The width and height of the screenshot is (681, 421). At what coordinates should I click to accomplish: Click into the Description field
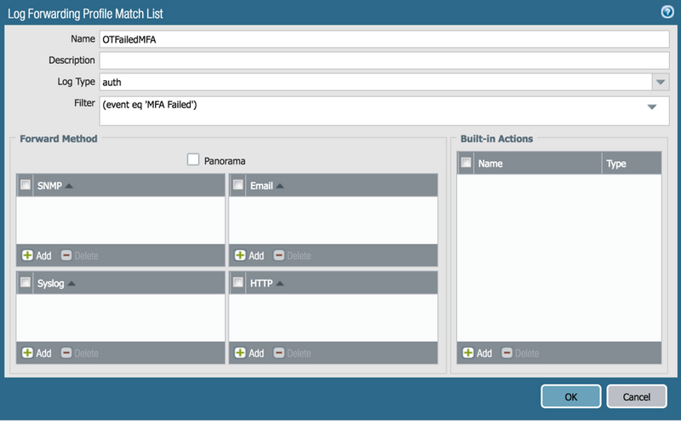click(x=384, y=61)
